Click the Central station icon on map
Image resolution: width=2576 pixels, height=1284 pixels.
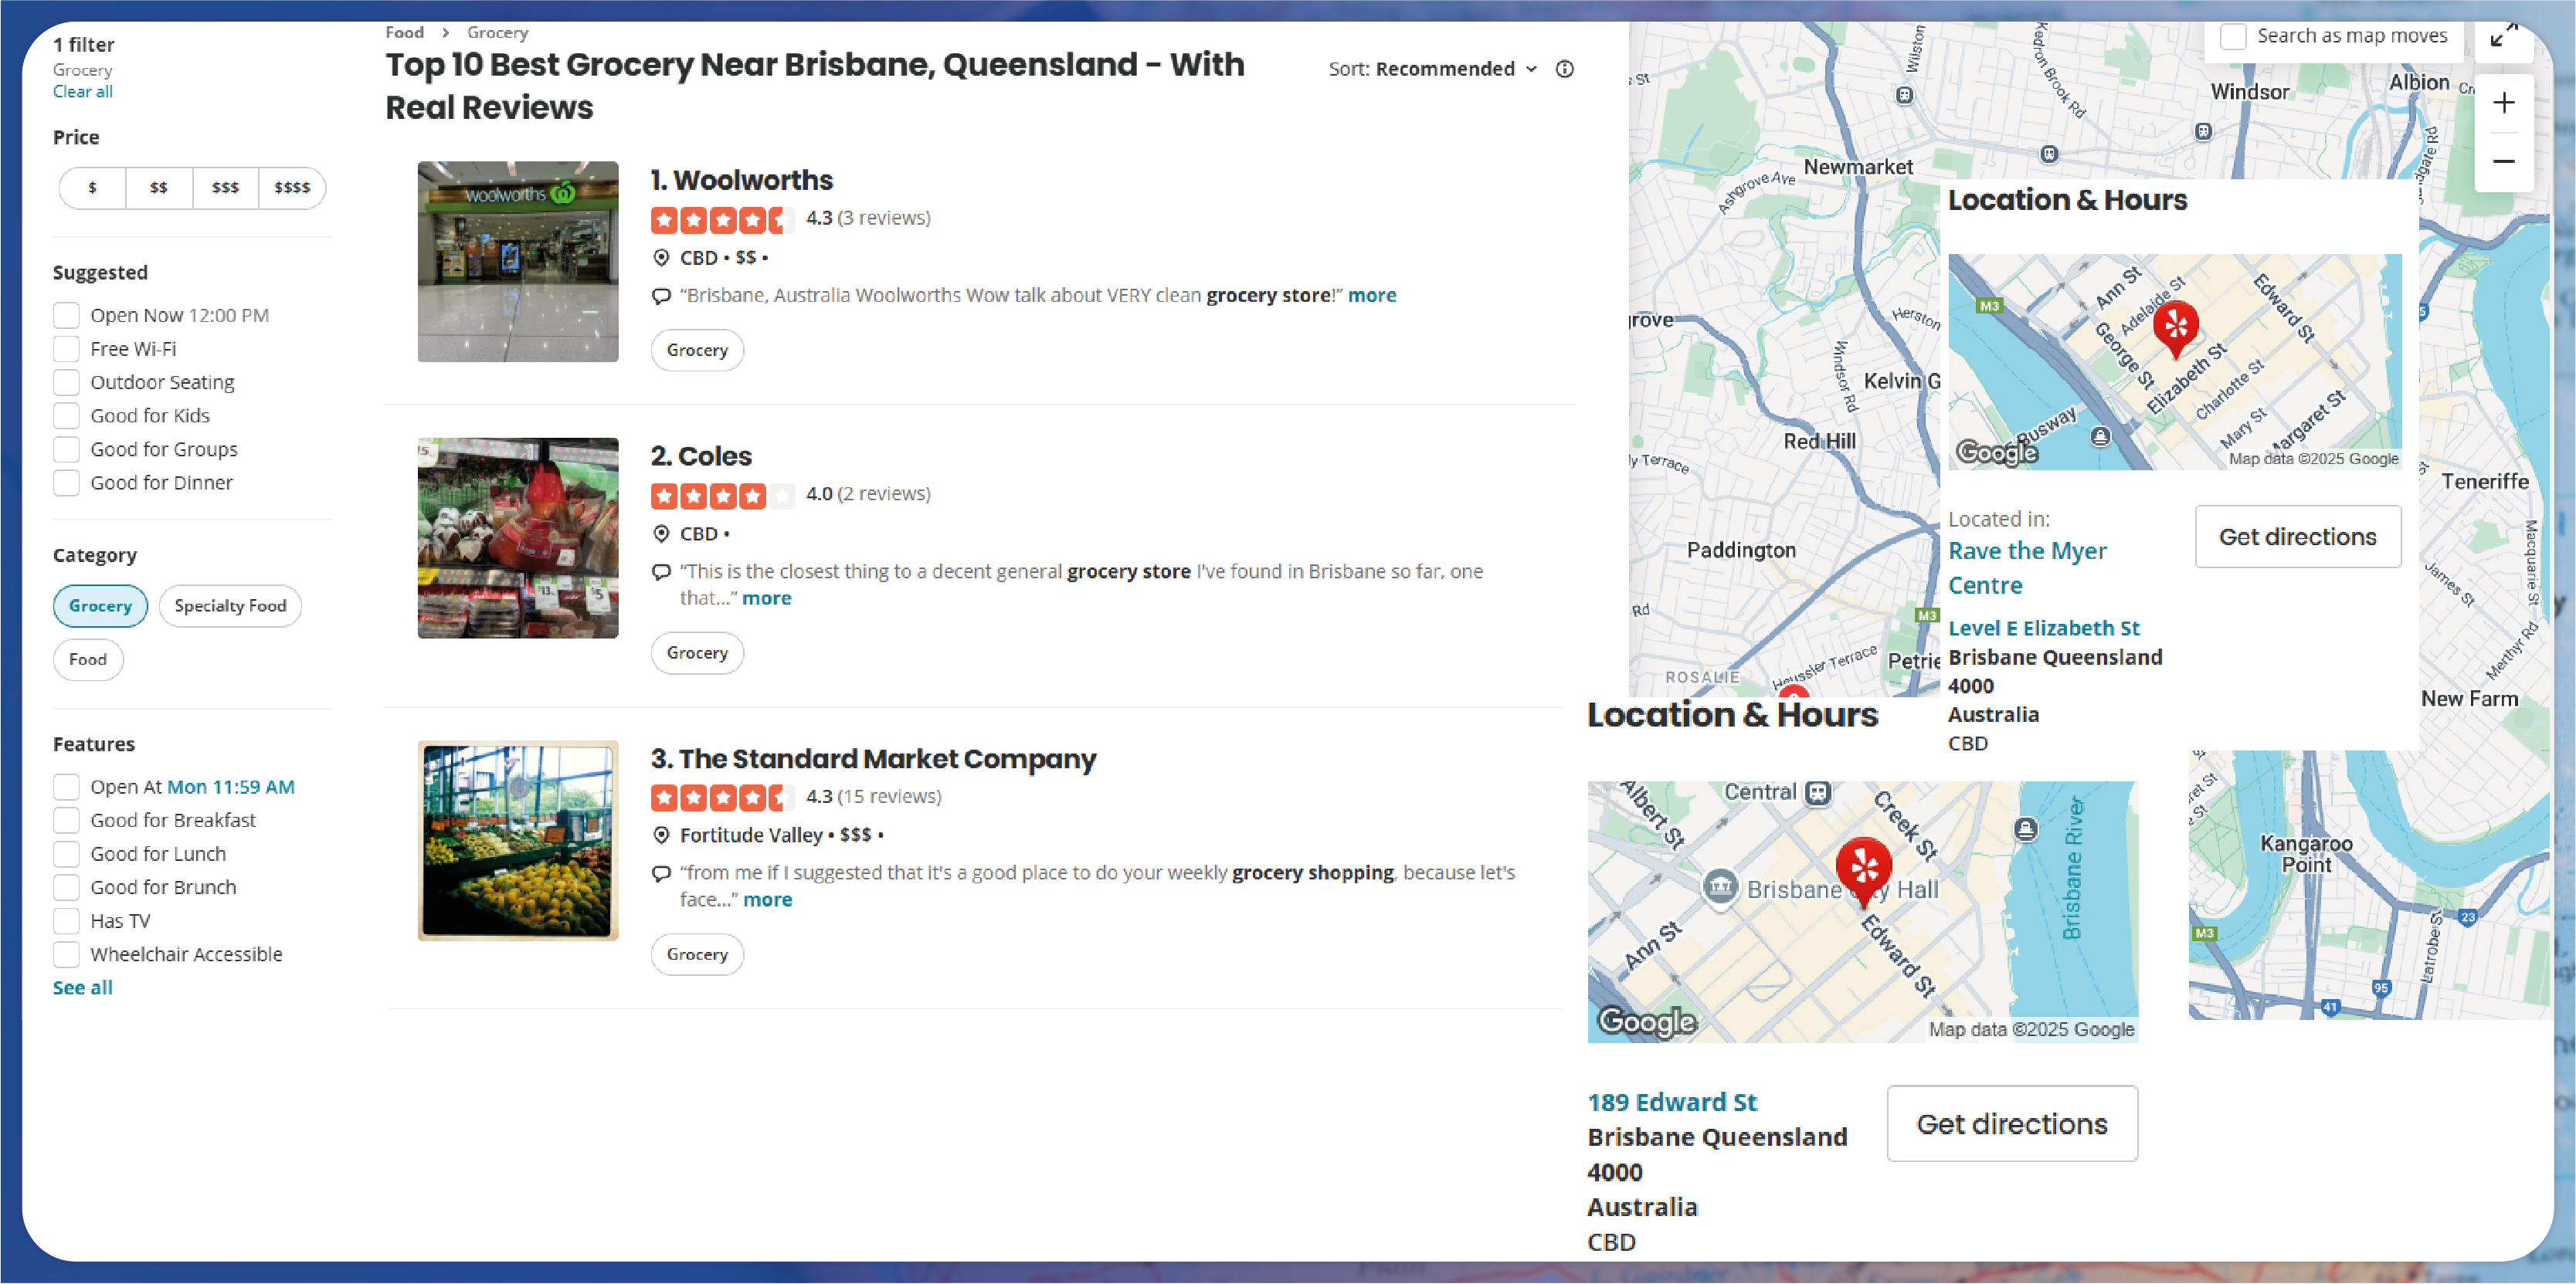coord(1818,792)
